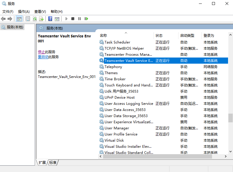Toggle the show/hide action pane icon
This screenshot has height=172, width=233.
pyautogui.click(x=57, y=19)
